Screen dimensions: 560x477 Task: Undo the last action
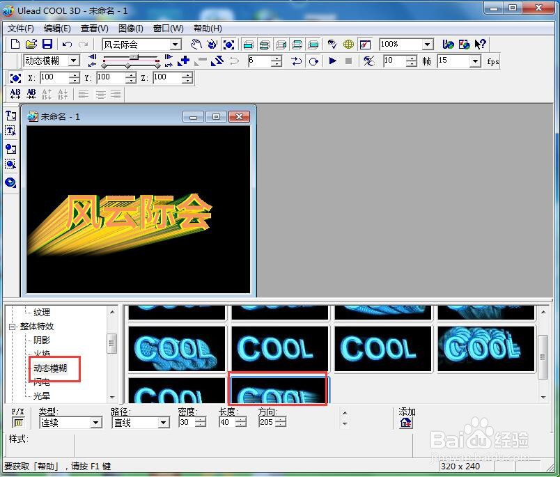(x=67, y=45)
